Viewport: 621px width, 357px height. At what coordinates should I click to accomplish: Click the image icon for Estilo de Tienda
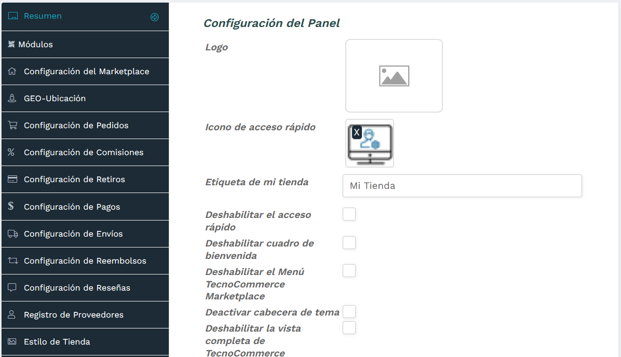click(x=11, y=341)
